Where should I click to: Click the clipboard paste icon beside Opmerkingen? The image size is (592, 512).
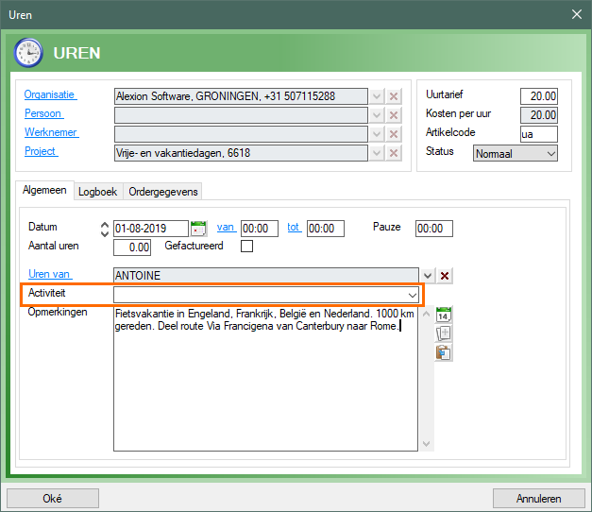[444, 352]
